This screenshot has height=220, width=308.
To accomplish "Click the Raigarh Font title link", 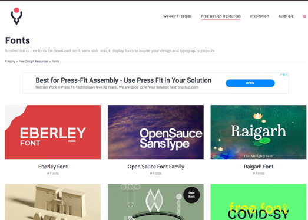I will pyautogui.click(x=259, y=167).
